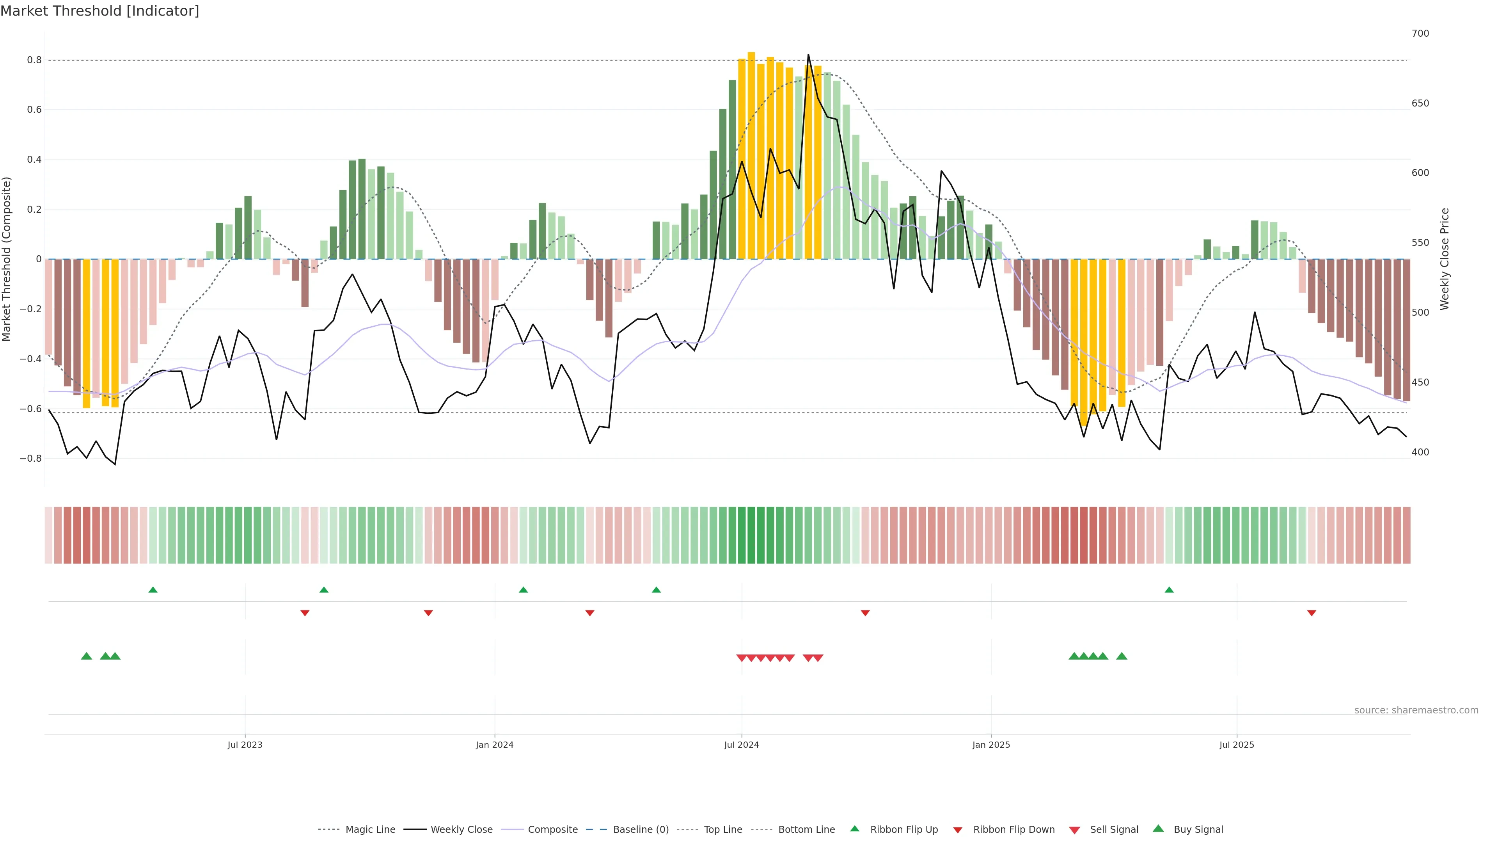Hide the Composite line via legend

552,830
